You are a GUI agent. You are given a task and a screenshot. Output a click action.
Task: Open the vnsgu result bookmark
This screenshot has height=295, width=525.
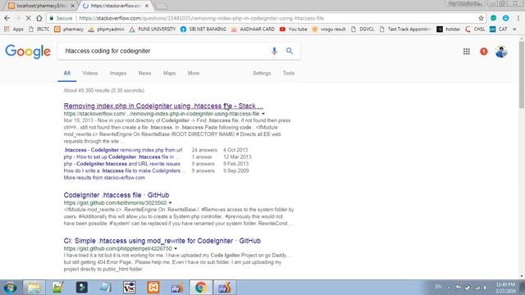[x=329, y=29]
